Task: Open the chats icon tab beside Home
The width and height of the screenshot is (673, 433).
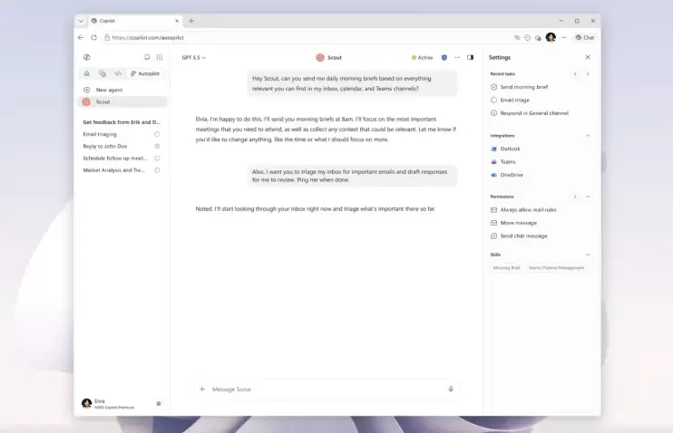Action: click(102, 73)
